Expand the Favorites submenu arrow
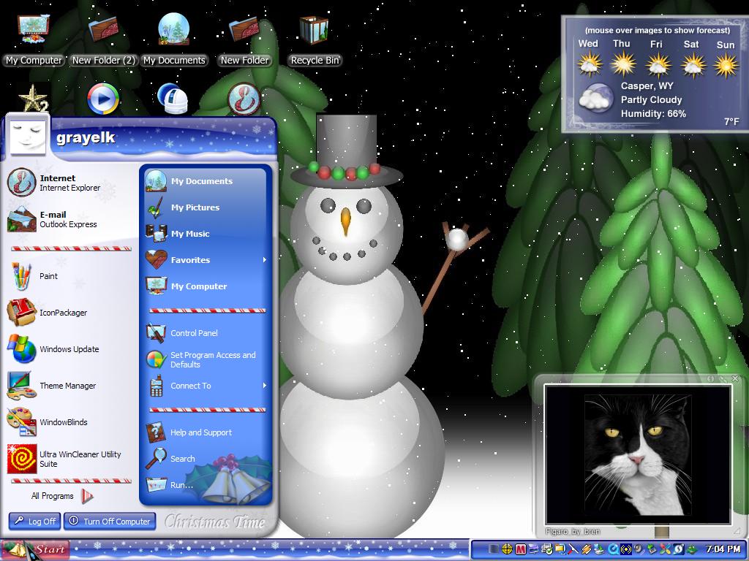 pos(264,260)
